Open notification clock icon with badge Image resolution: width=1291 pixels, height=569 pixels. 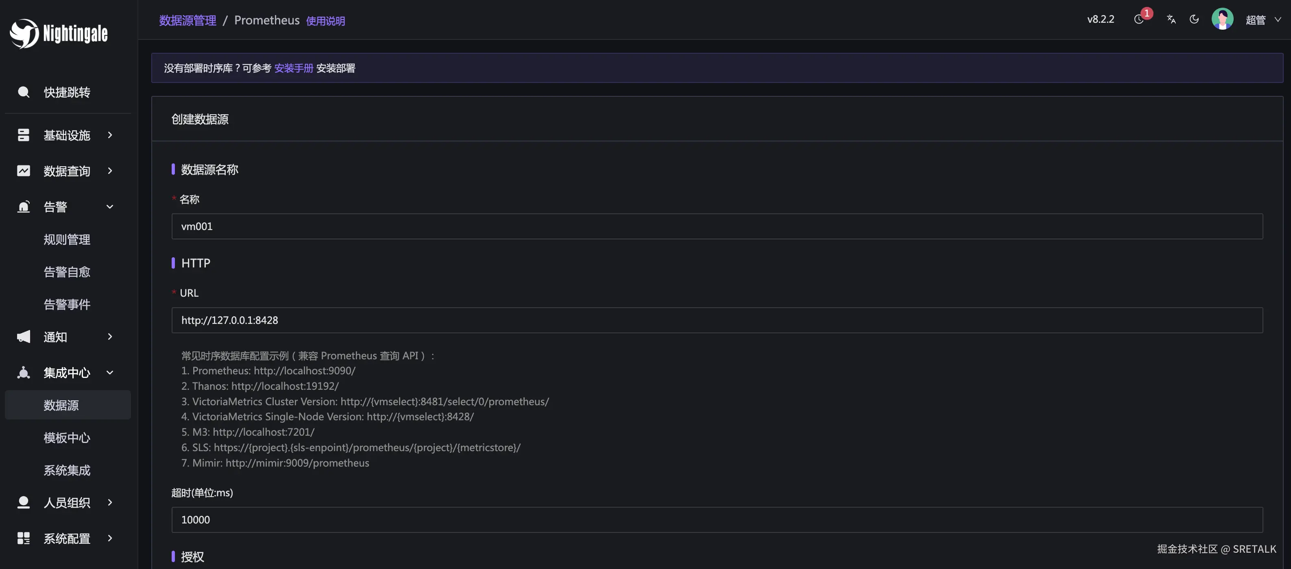pyautogui.click(x=1139, y=20)
